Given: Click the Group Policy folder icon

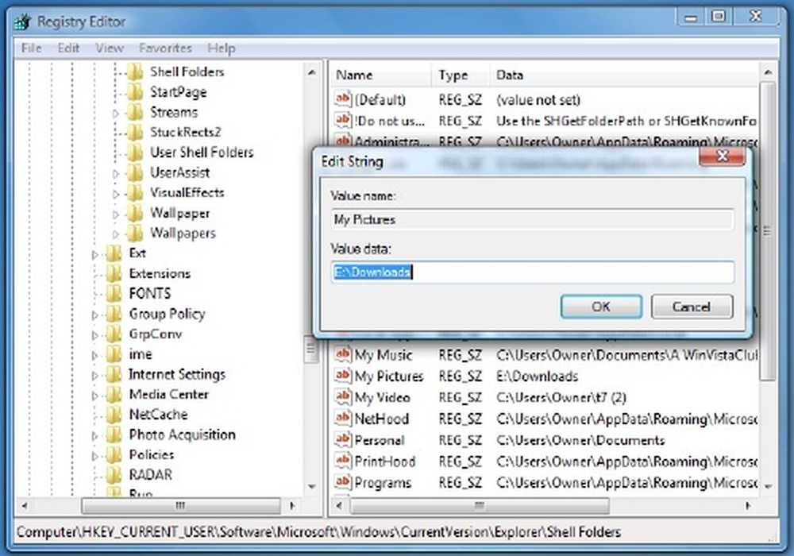Looking at the screenshot, I should point(114,314).
